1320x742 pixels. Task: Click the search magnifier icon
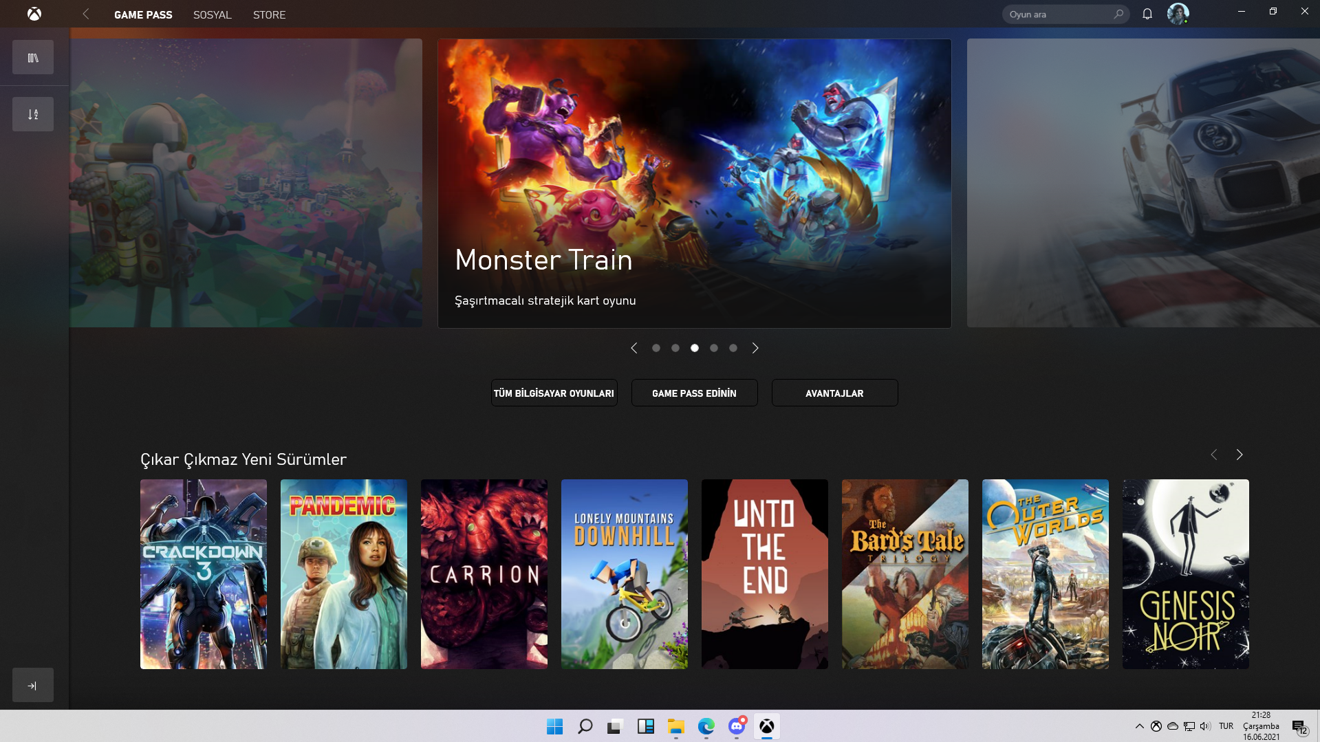(1118, 14)
